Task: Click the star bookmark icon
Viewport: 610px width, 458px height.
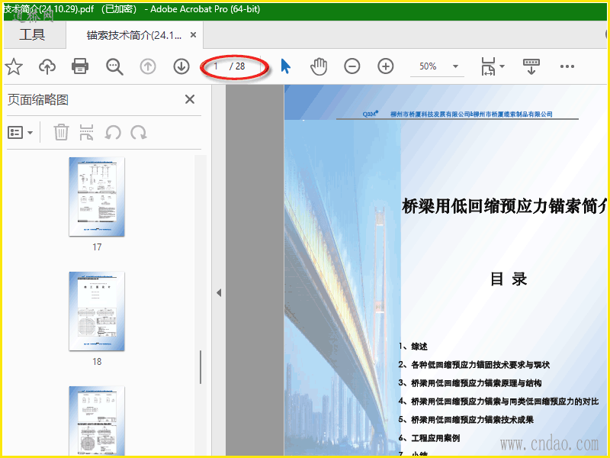Action: [x=14, y=66]
